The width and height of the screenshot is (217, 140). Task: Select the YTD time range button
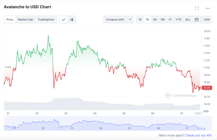178,19
